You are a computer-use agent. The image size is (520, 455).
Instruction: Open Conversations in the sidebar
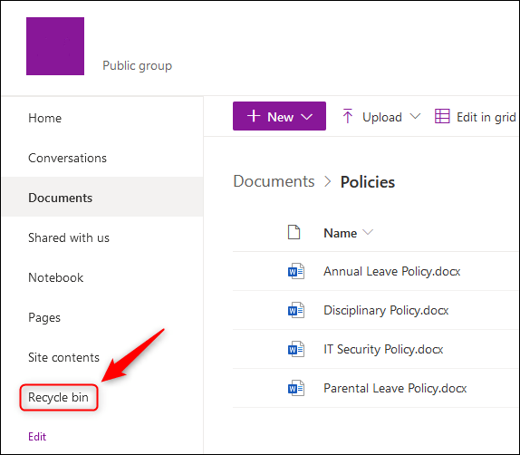click(67, 158)
